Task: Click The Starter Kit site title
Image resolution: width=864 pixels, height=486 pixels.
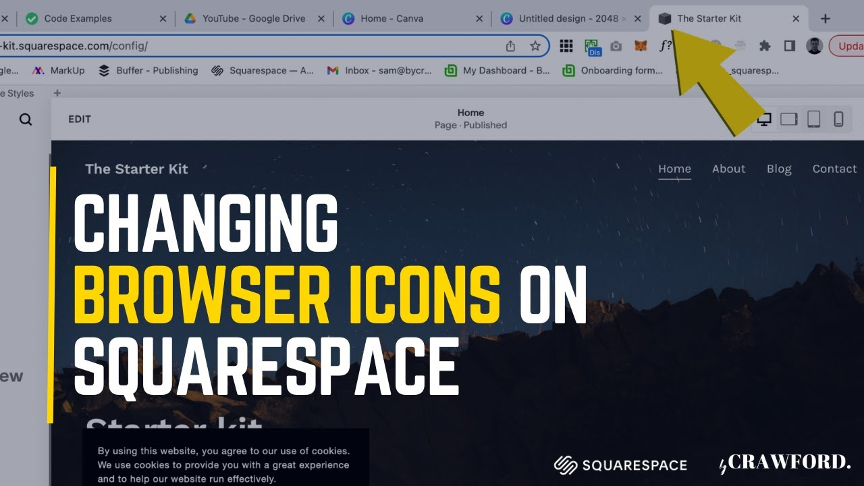Action: [136, 169]
